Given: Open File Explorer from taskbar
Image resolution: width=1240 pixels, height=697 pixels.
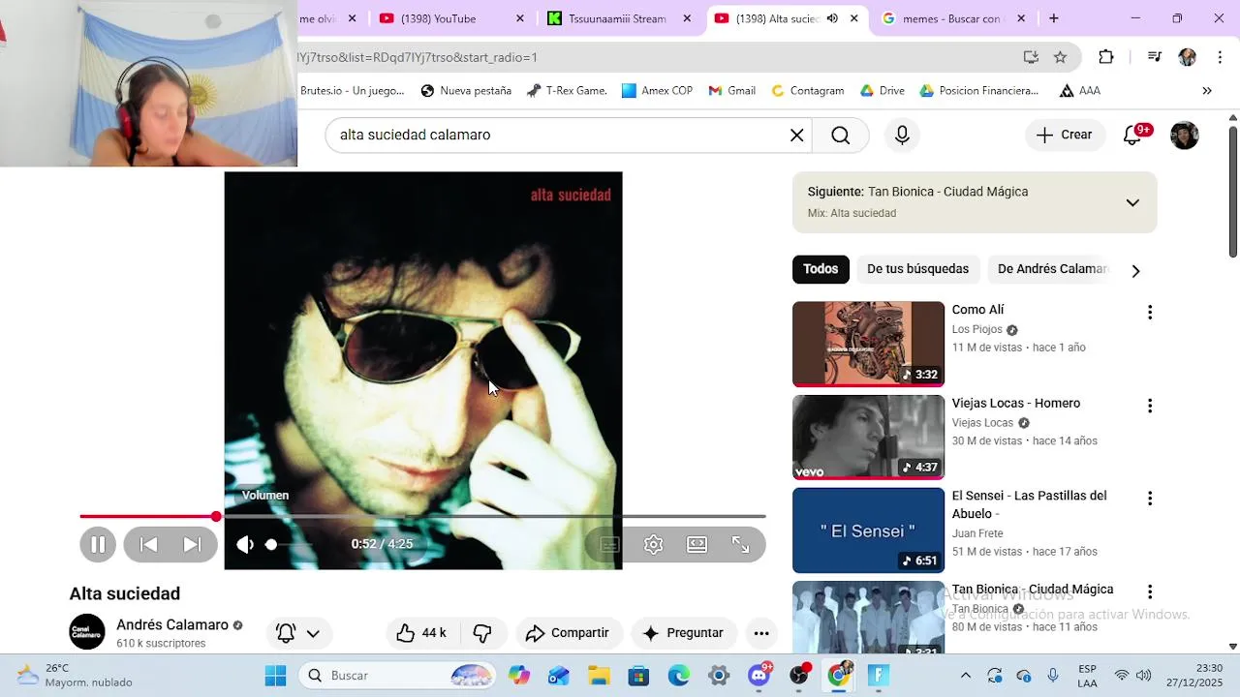Looking at the screenshot, I should pyautogui.click(x=598, y=676).
